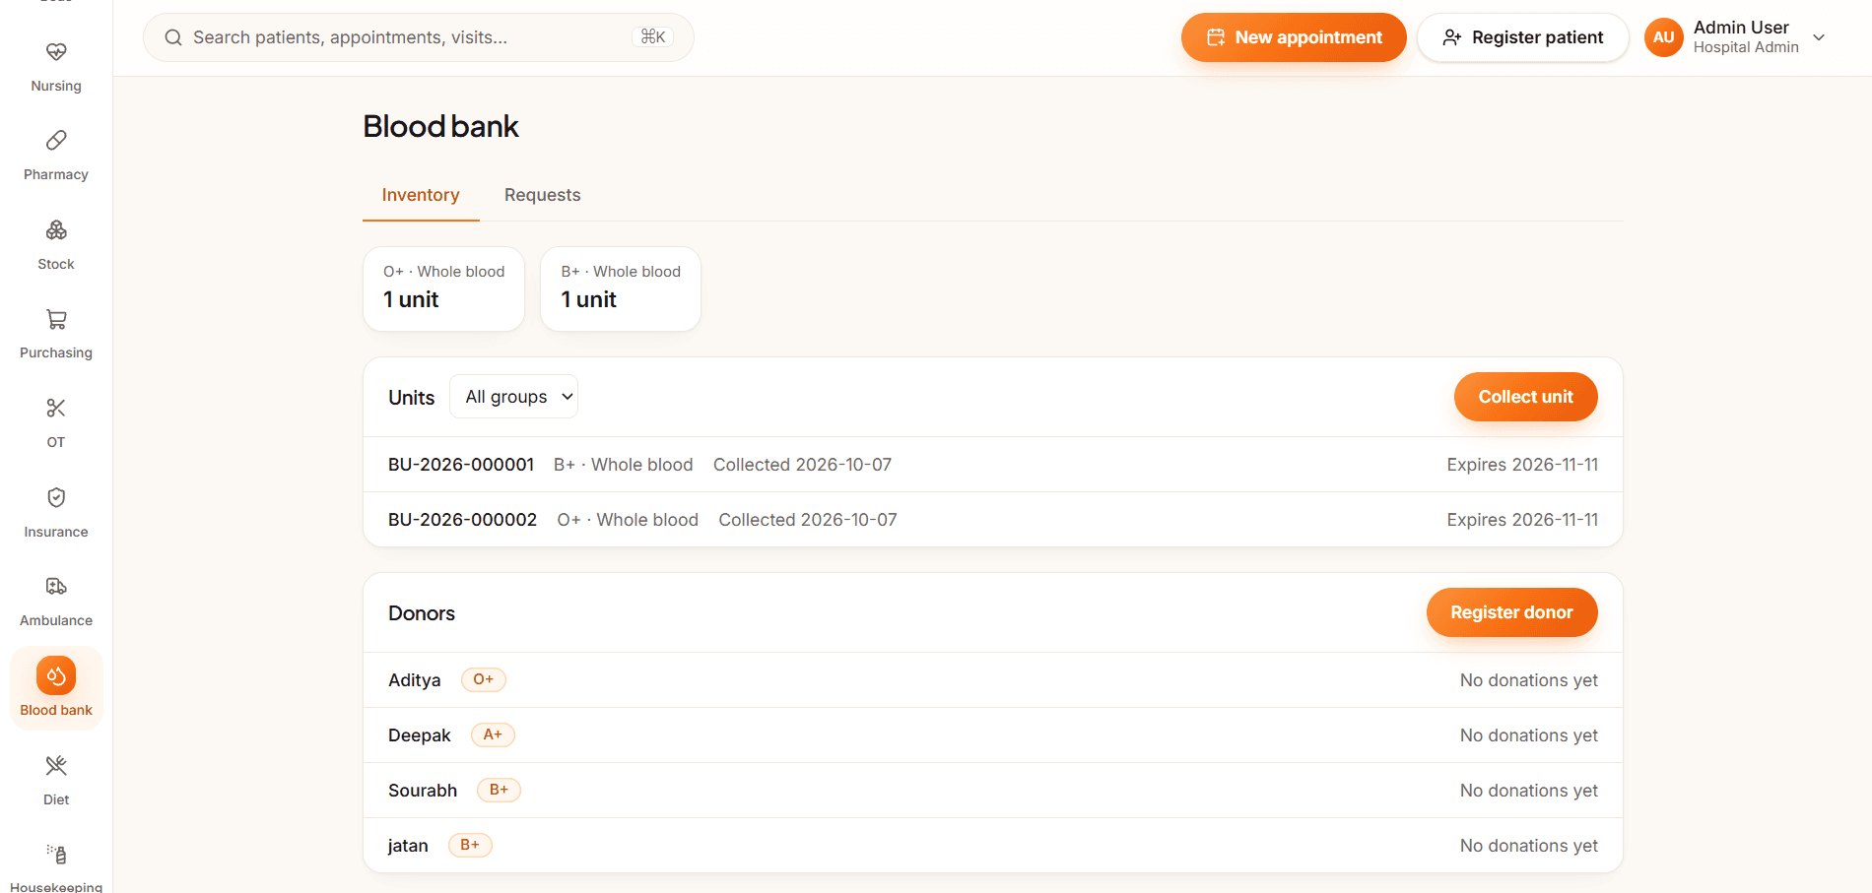The width and height of the screenshot is (1872, 893).
Task: Click the Register donor button
Action: coord(1511,612)
